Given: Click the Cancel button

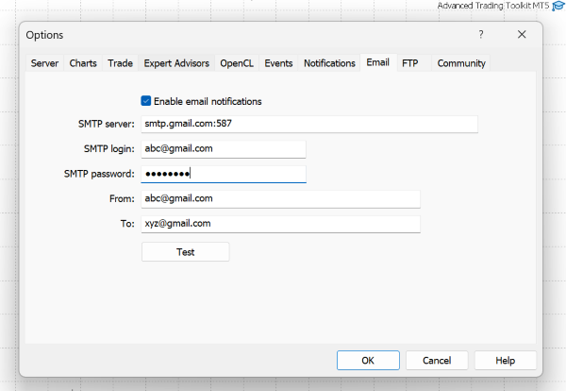Looking at the screenshot, I should pyautogui.click(x=437, y=360).
